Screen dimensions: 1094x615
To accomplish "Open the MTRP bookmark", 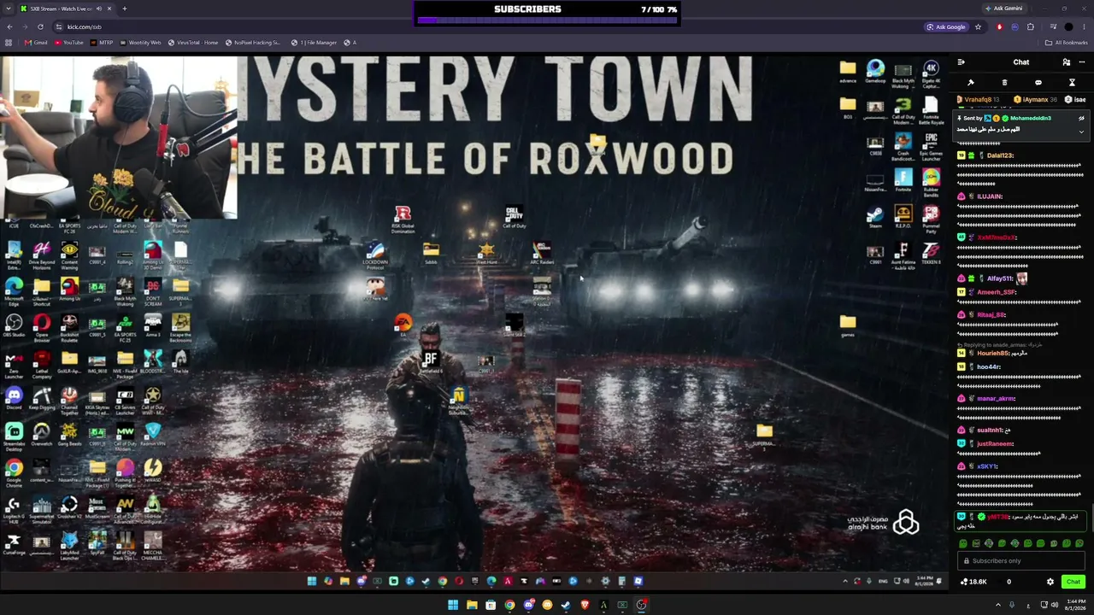I will tap(102, 43).
